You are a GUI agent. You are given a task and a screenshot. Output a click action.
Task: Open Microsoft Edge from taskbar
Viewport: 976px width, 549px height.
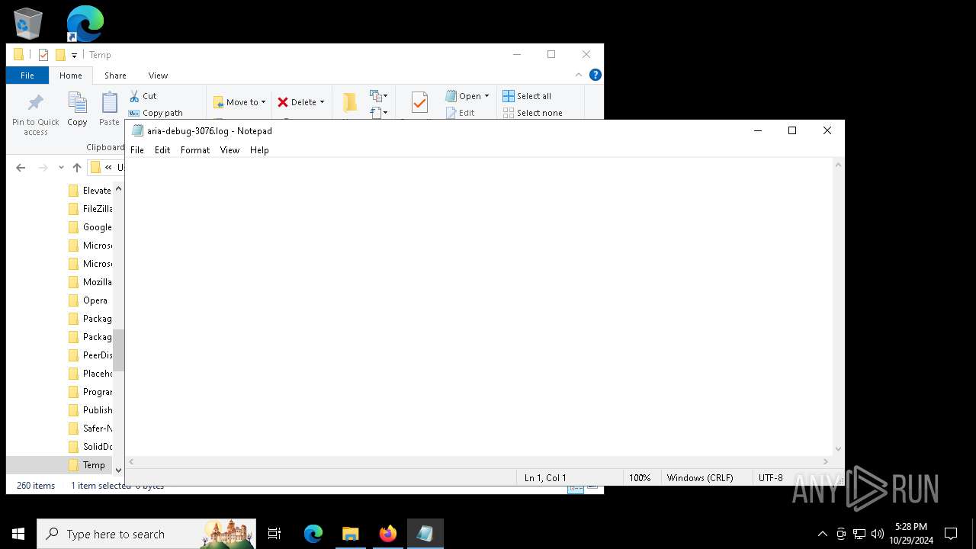313,534
